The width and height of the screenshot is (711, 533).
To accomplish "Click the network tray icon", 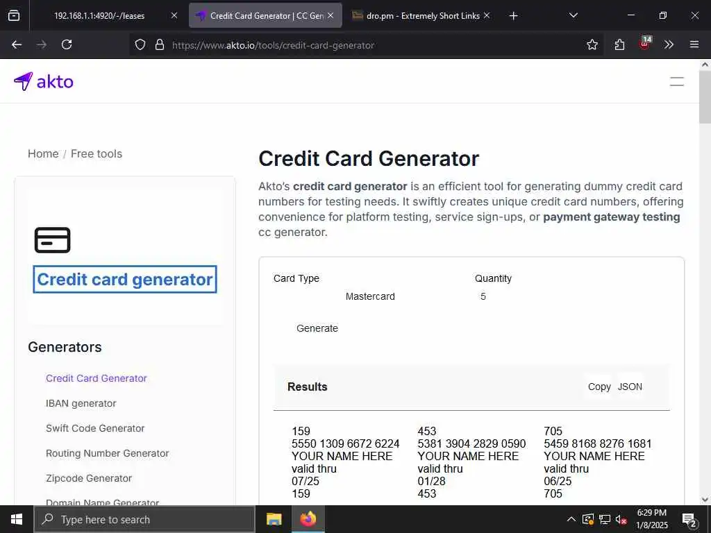I will pos(605,519).
